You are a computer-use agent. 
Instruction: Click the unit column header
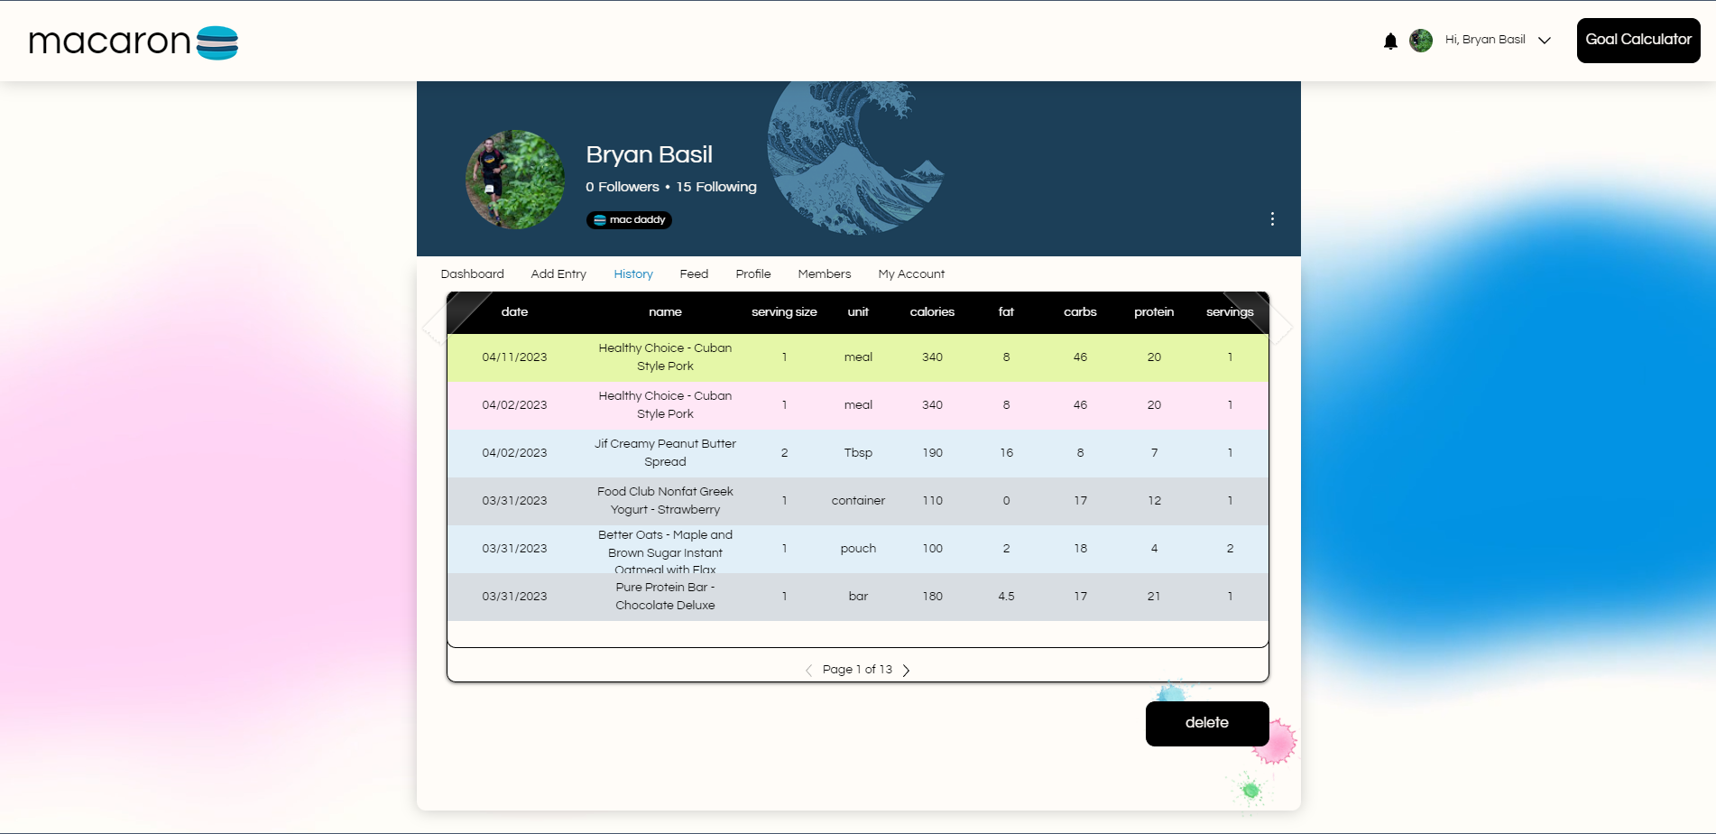point(858,312)
